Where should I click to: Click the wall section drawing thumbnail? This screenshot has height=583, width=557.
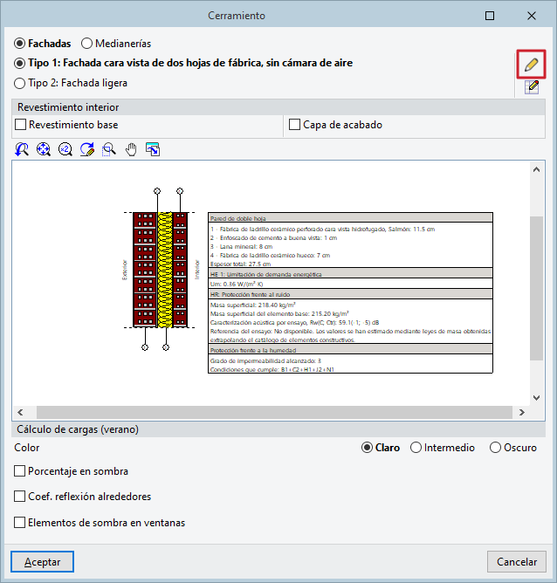pos(161,270)
